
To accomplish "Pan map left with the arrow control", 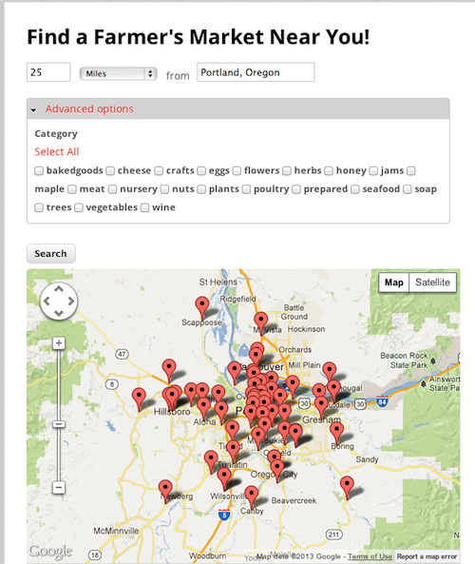I will pyautogui.click(x=47, y=301).
